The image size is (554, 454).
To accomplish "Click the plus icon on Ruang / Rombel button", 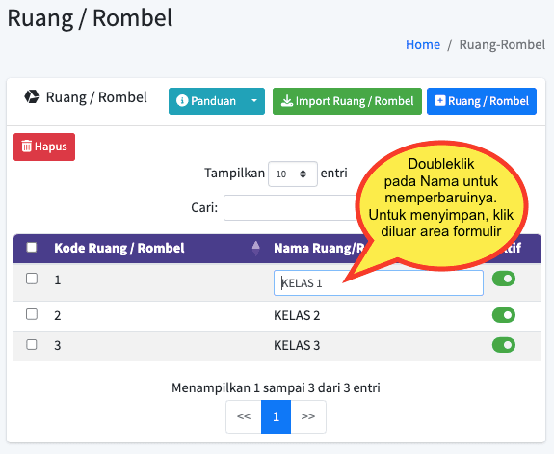I will point(440,101).
